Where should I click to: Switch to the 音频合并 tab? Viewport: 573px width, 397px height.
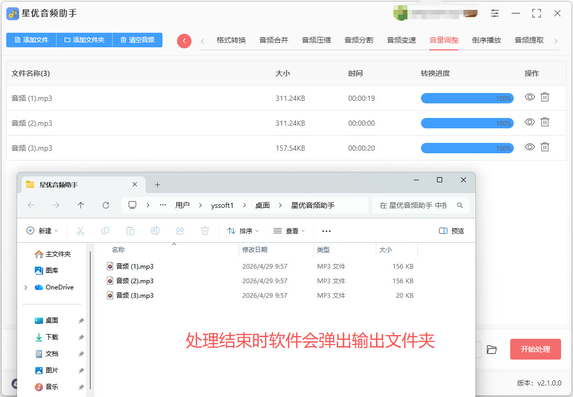(274, 40)
